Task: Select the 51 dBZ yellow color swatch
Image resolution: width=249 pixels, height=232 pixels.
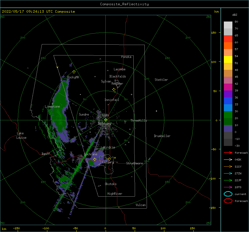Action: point(228,59)
